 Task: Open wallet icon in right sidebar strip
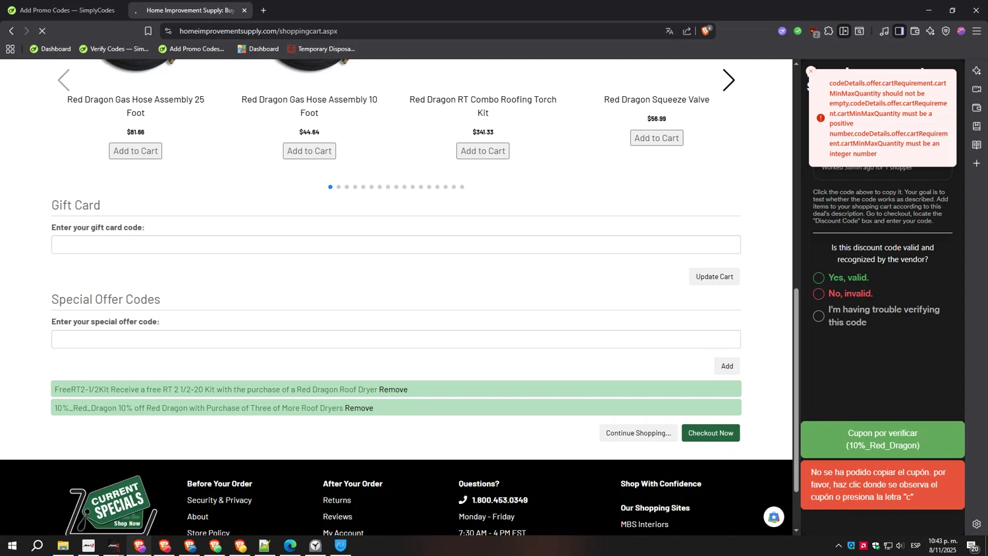(x=977, y=107)
